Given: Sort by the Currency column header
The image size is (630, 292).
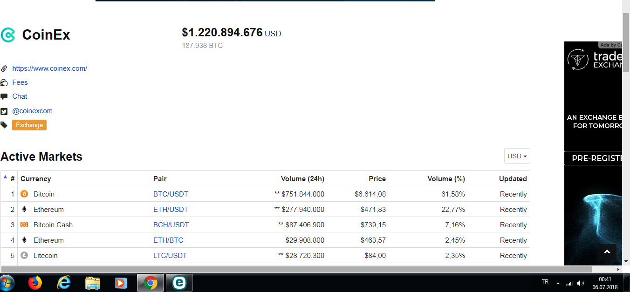Looking at the screenshot, I should tap(35, 179).
